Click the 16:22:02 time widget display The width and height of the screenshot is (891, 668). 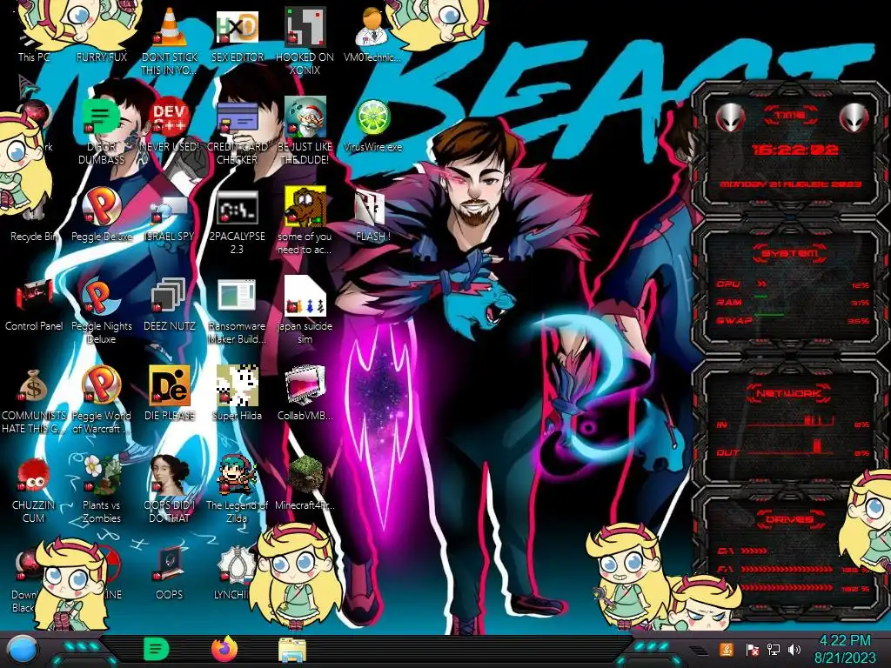795,150
